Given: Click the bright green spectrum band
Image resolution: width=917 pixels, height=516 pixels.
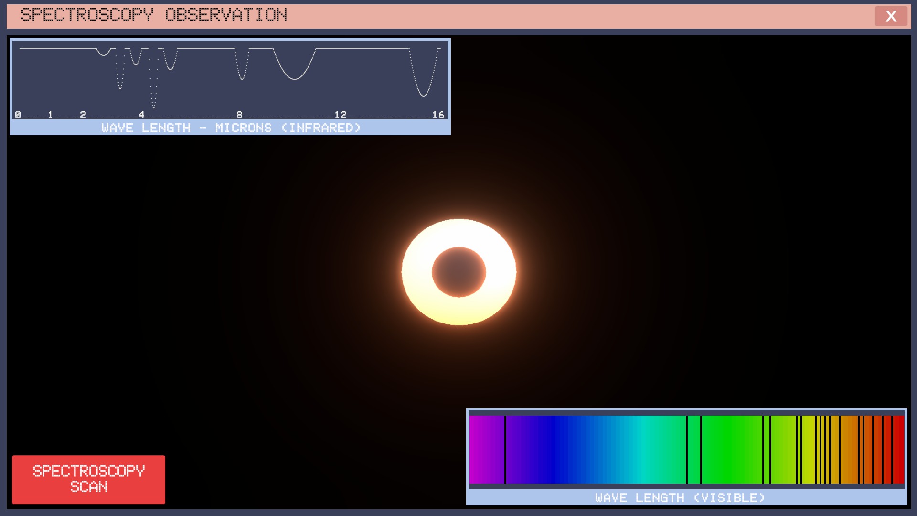Looking at the screenshot, I should 731,449.
